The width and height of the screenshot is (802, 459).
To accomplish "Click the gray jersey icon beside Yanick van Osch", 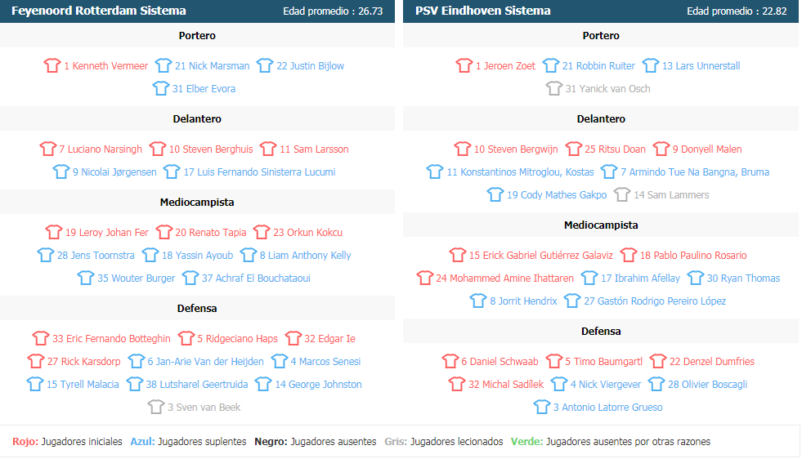I will click(553, 88).
